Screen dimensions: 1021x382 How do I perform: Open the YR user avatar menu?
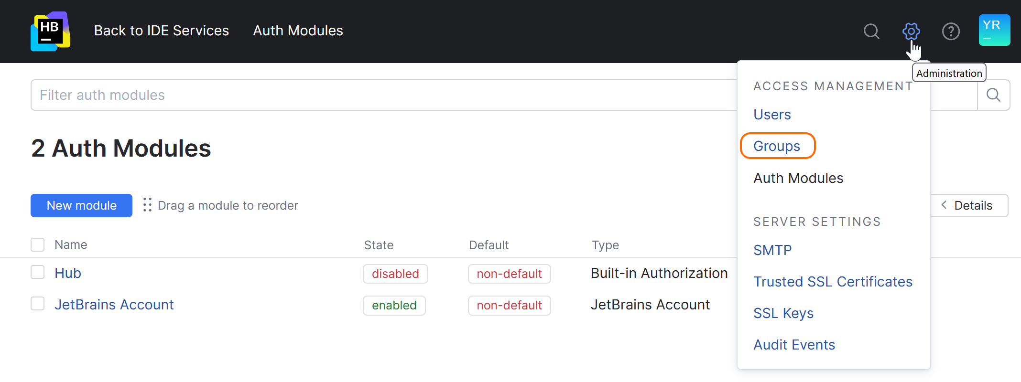pos(994,30)
